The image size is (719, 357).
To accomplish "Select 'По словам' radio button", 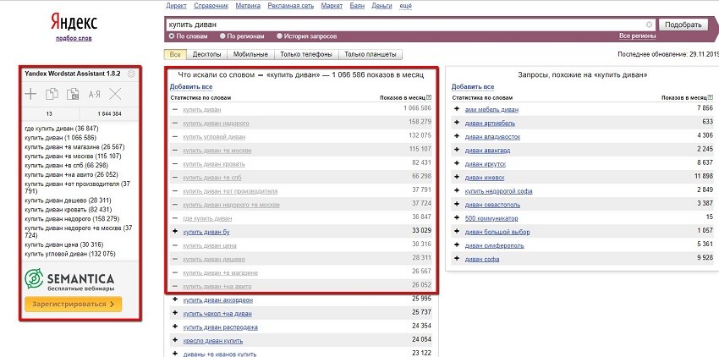I will pyautogui.click(x=172, y=36).
